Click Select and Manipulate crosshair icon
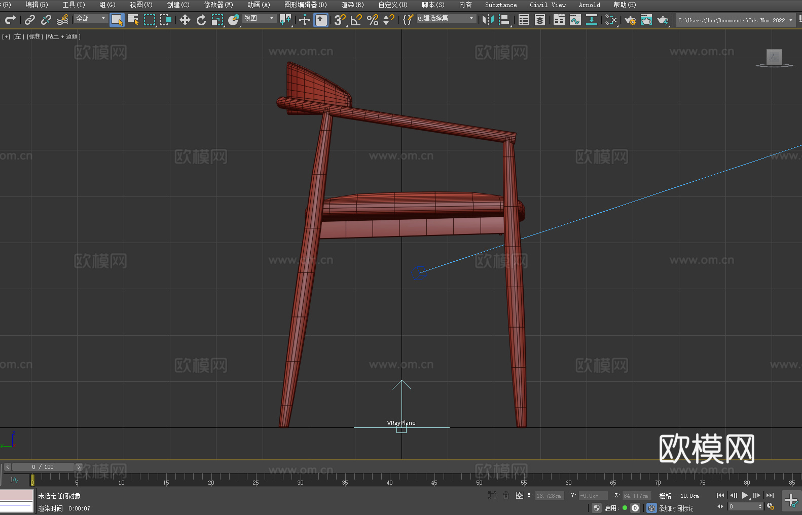Image resolution: width=802 pixels, height=515 pixels. coord(305,20)
